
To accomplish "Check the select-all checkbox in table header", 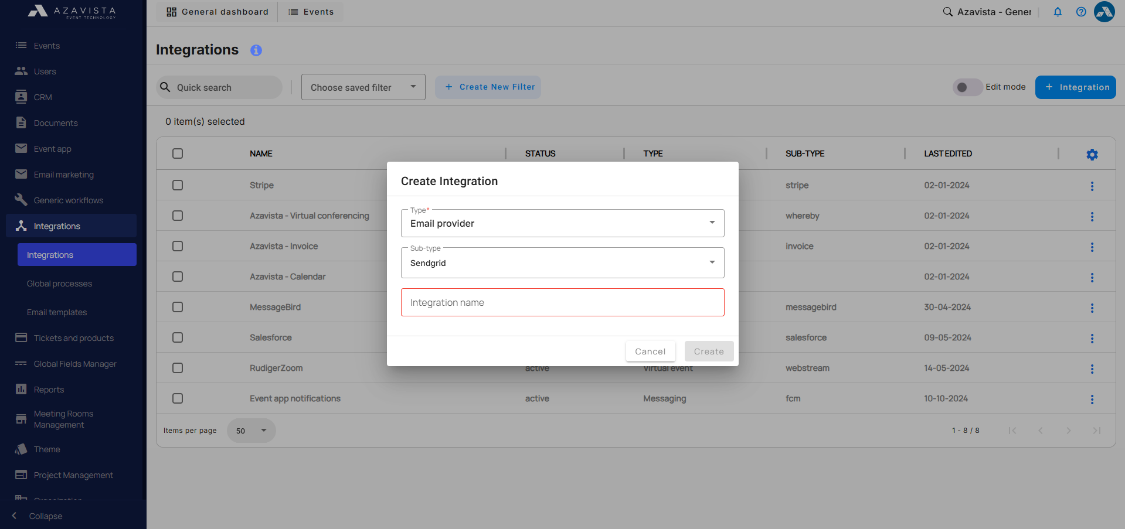I will [x=178, y=153].
